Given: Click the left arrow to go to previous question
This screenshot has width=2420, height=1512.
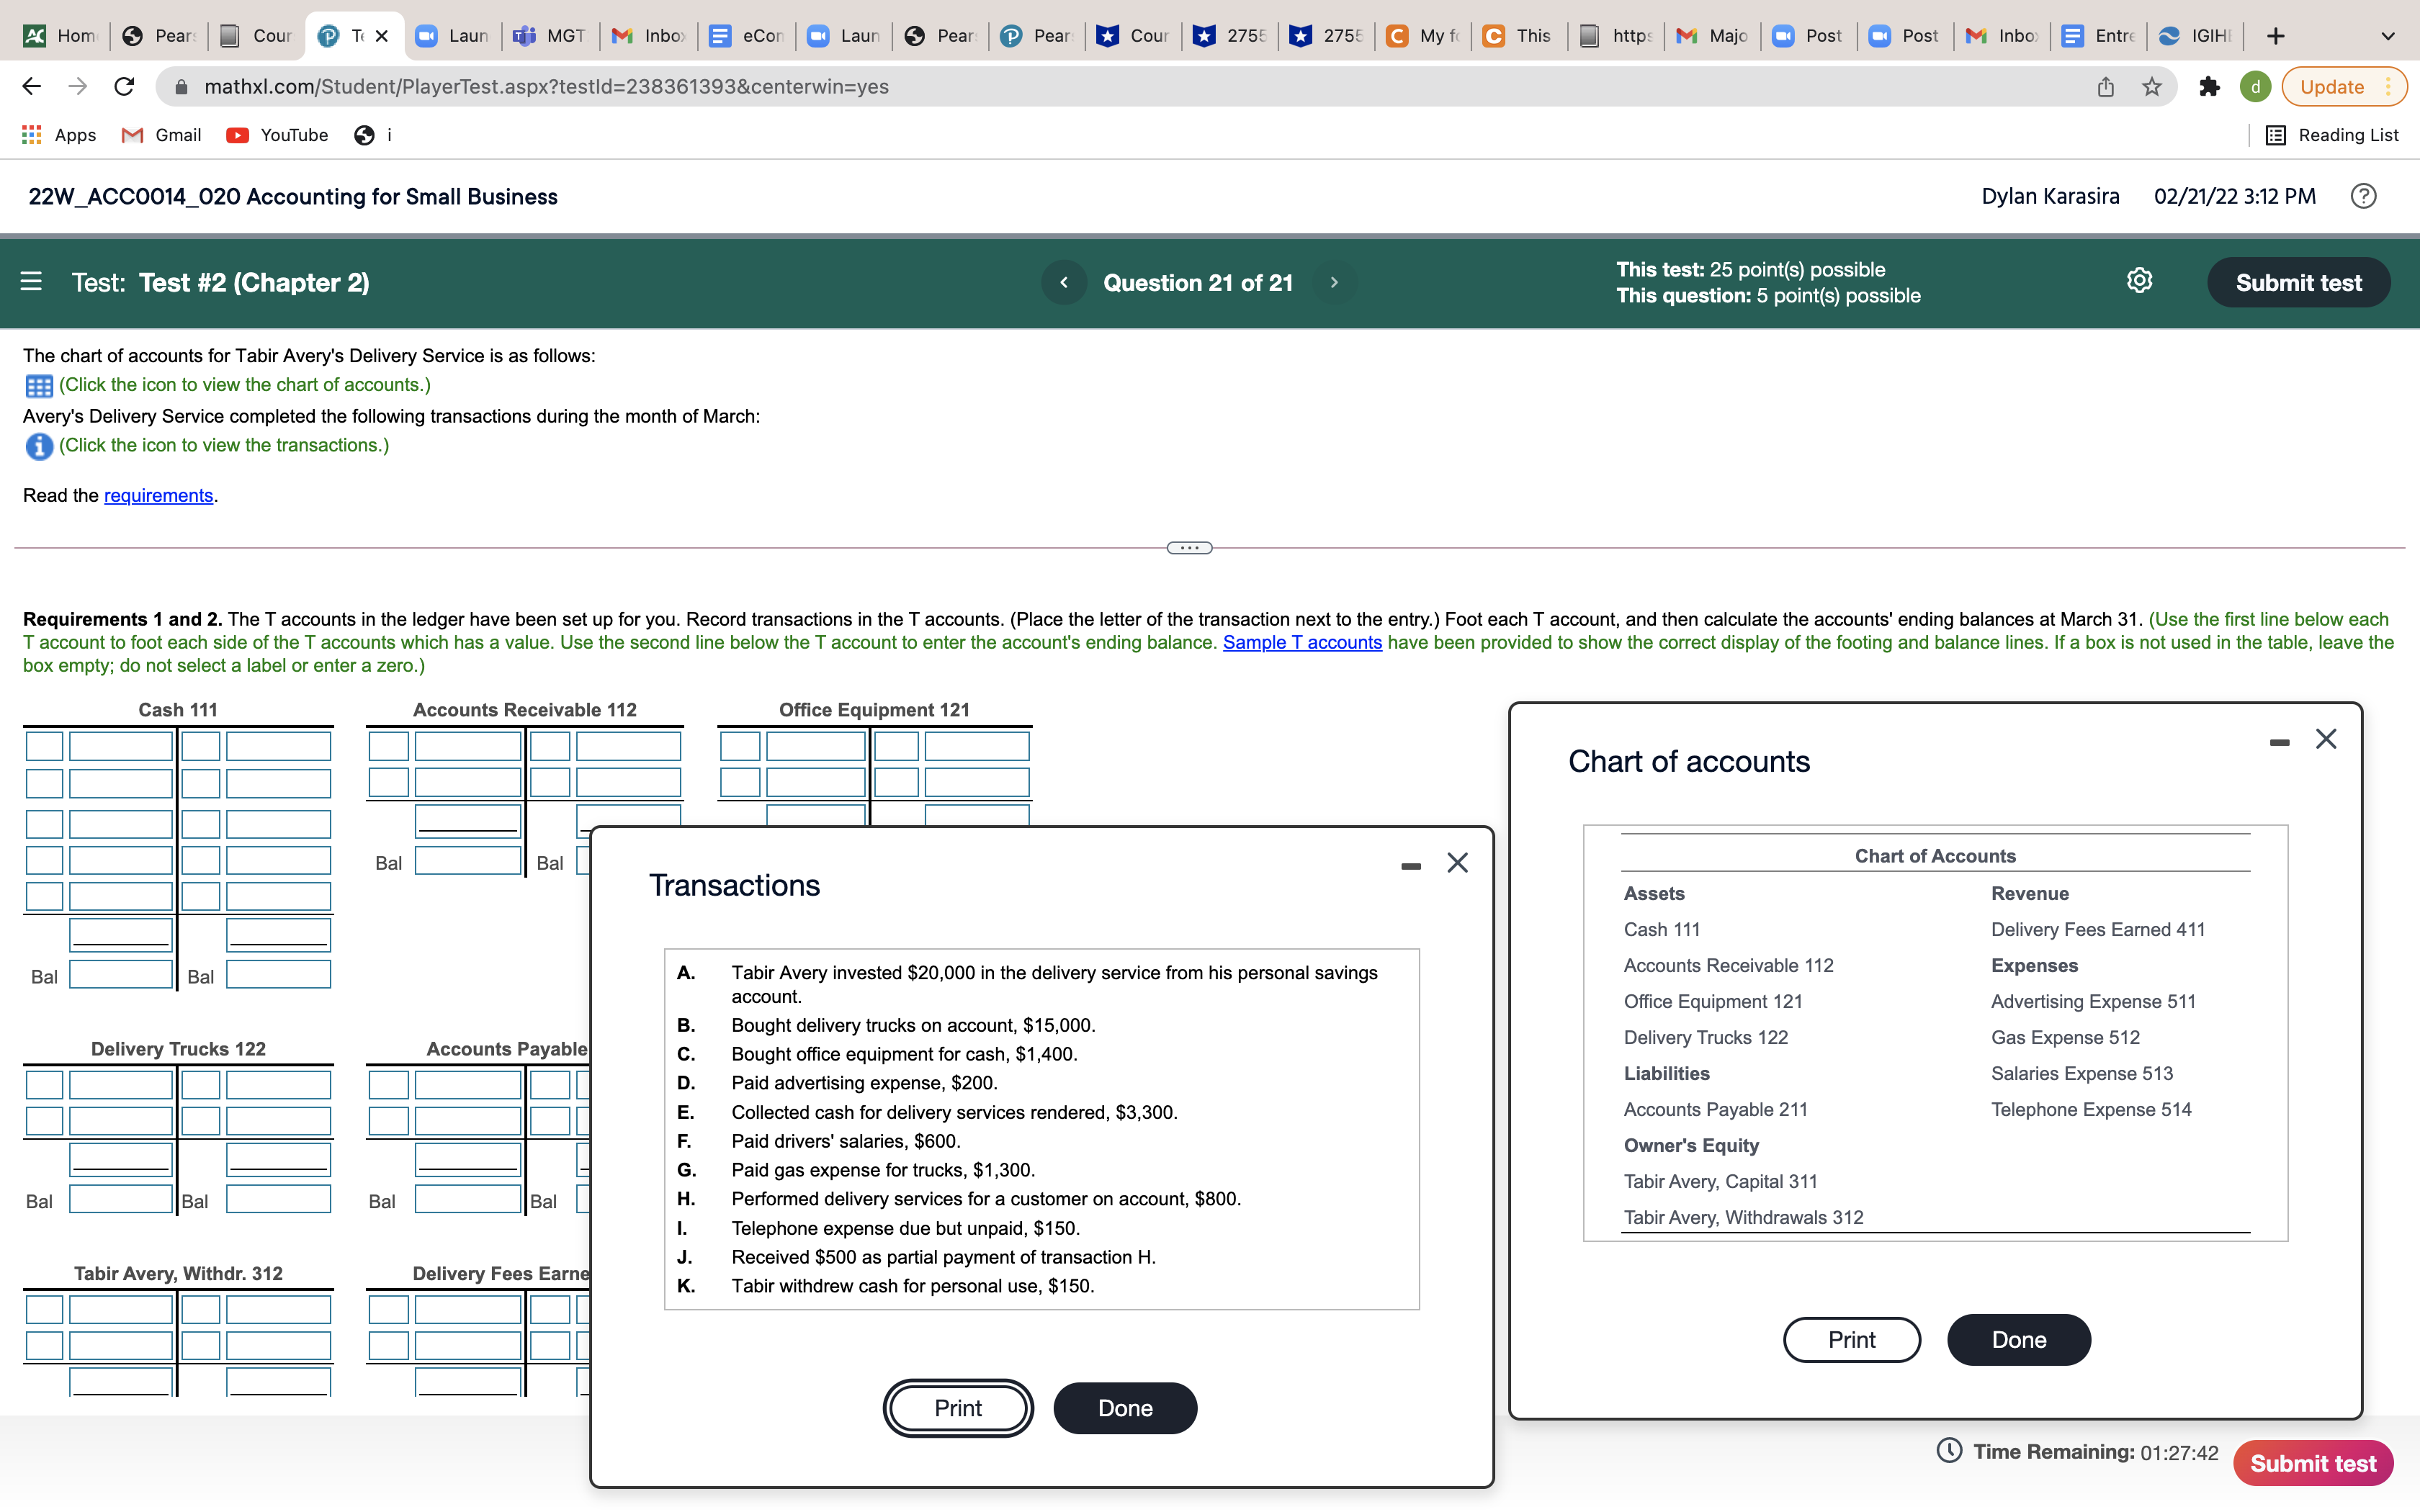Looking at the screenshot, I should coord(1063,281).
